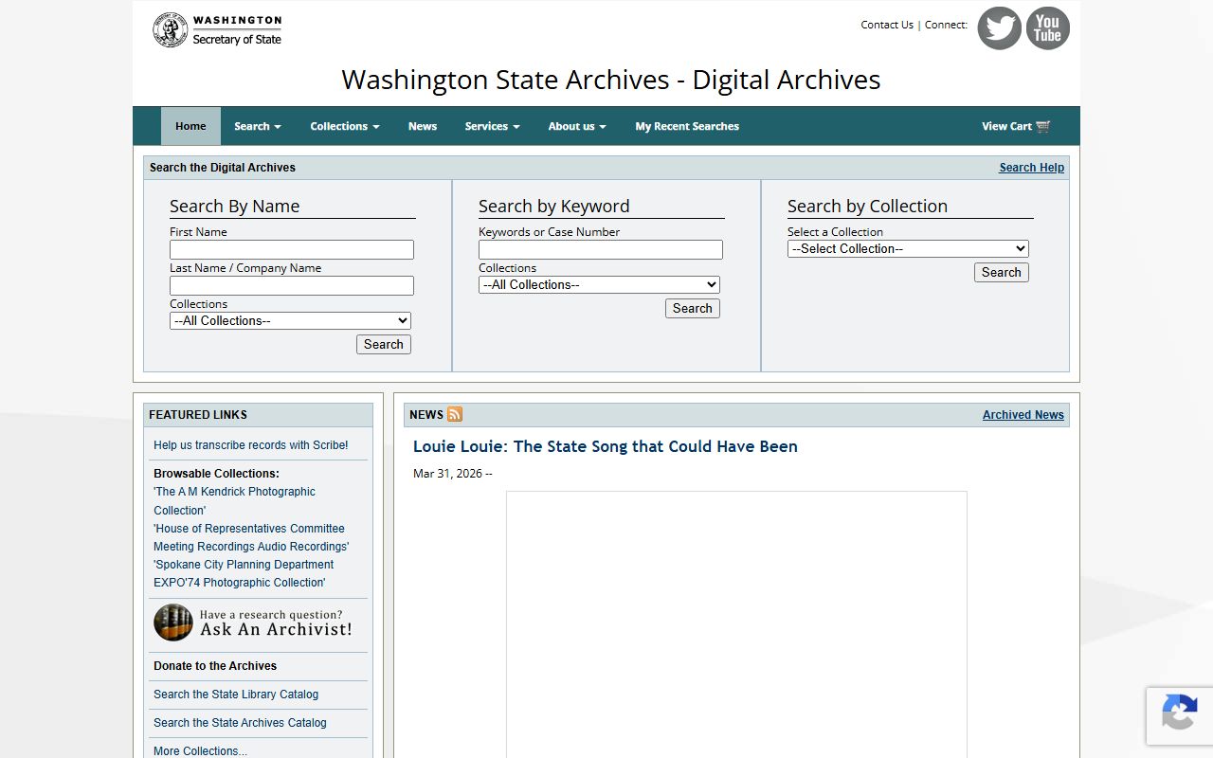Expand the About us menu

[x=577, y=126]
